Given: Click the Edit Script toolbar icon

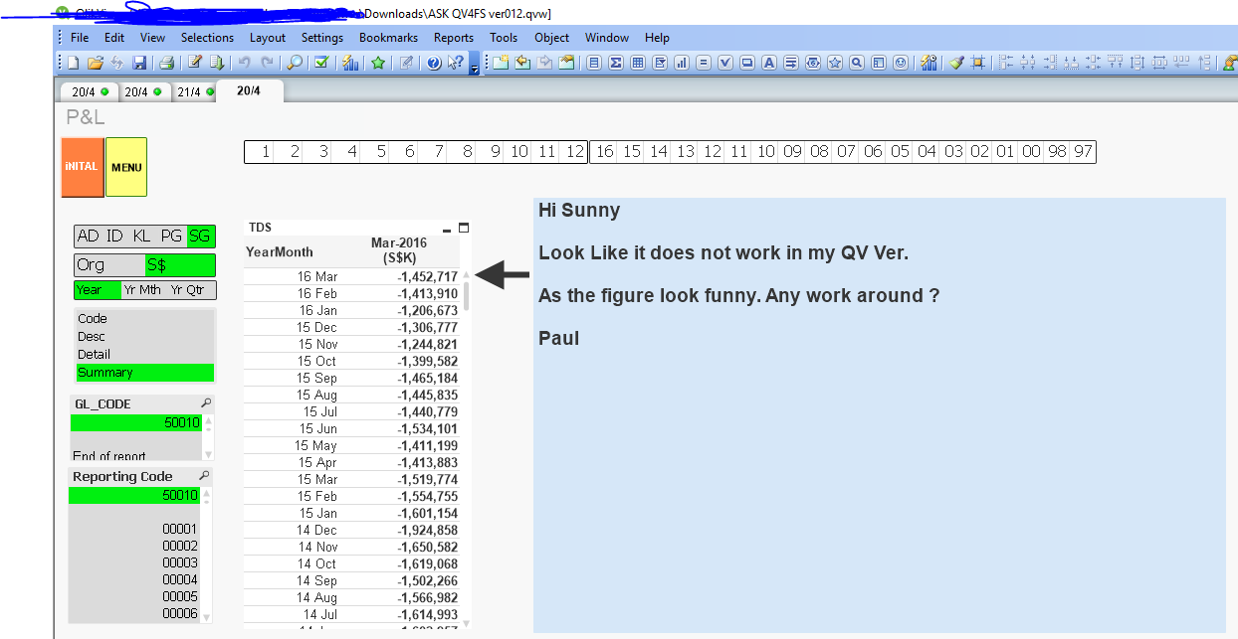Looking at the screenshot, I should pos(195,63).
